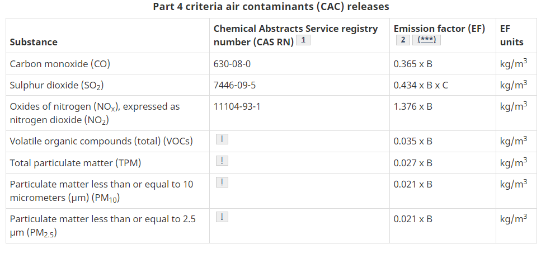Click the CAS number 7446-09-5
Image resolution: width=541 pixels, height=253 pixels.
(234, 85)
